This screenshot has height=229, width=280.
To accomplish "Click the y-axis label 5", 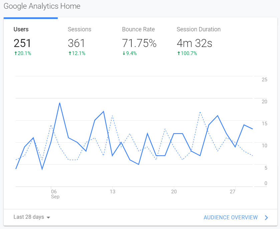I will (x=266, y=168).
